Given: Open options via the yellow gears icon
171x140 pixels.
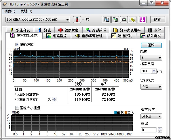Looking at the screenshot, I should click(132, 20).
